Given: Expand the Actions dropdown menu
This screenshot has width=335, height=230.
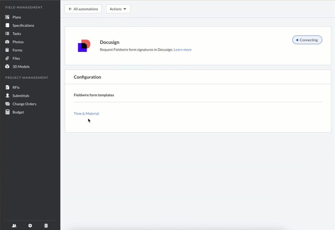Looking at the screenshot, I should click(118, 9).
